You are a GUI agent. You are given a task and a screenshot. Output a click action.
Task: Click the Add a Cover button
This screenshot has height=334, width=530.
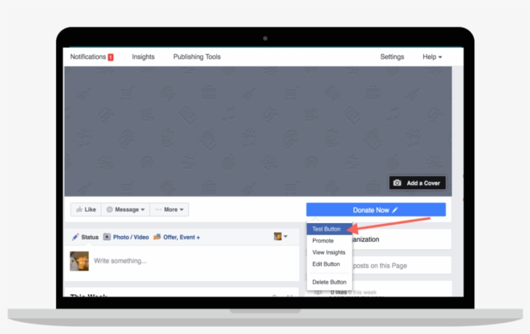click(418, 183)
